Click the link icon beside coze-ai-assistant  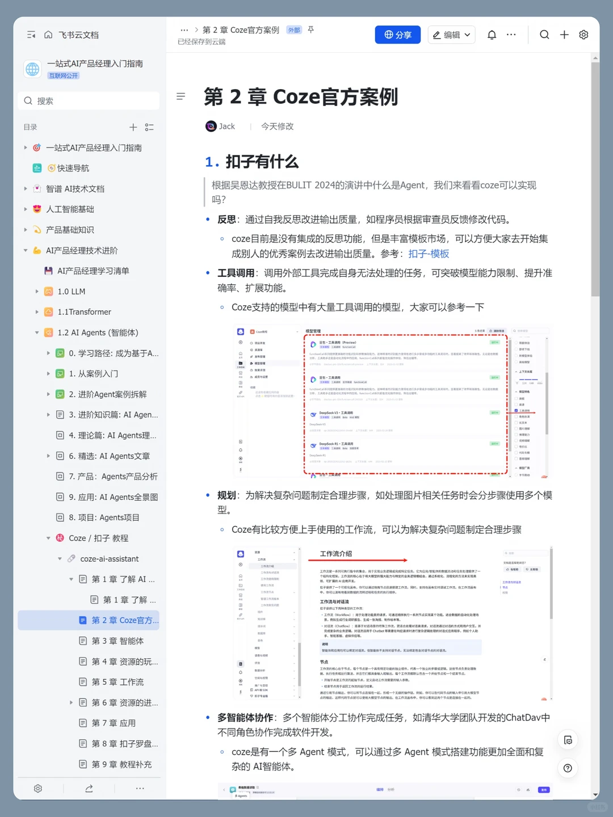coord(72,559)
